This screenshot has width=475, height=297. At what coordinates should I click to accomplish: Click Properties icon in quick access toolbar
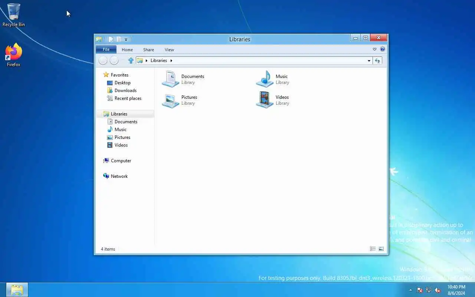click(111, 39)
